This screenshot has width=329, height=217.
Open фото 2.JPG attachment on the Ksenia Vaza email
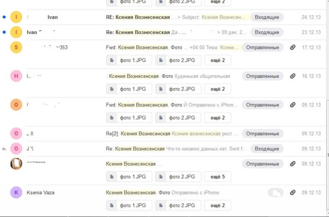click(x=178, y=205)
